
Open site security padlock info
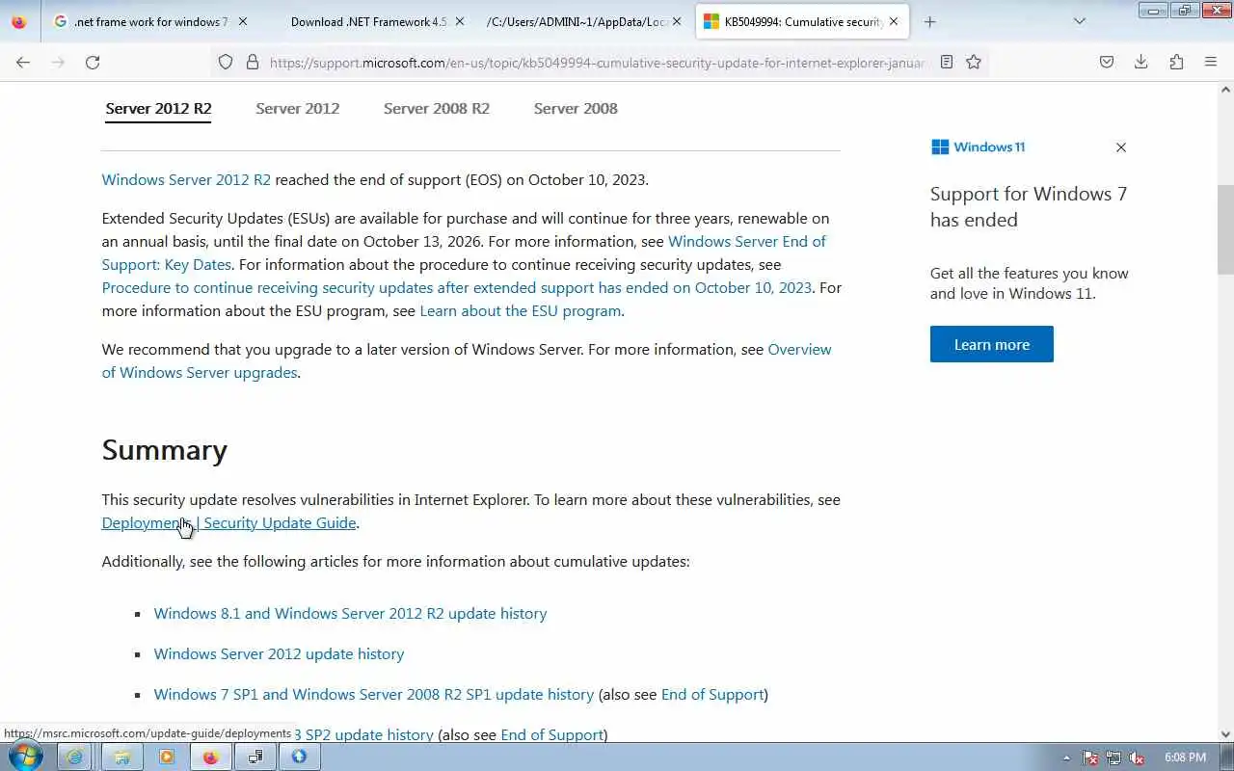point(253,62)
